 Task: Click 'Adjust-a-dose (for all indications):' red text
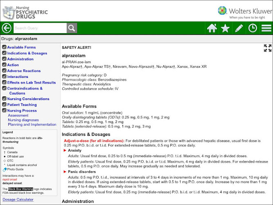tap(94, 141)
